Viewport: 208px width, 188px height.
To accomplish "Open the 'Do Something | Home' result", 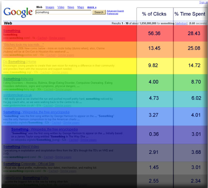I will 20,62.
